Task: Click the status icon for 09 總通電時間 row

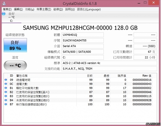Action: point(6,80)
